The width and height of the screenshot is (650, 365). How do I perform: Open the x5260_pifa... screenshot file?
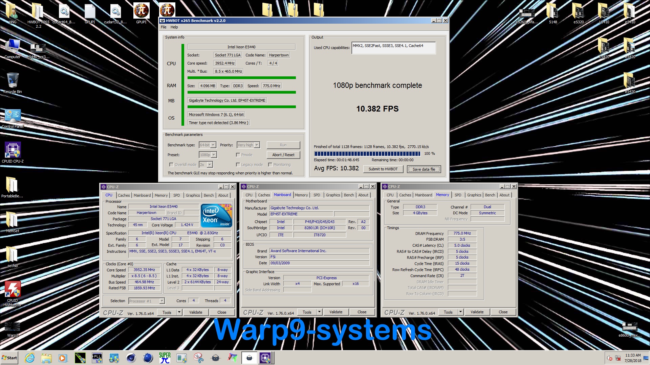[x=527, y=16]
